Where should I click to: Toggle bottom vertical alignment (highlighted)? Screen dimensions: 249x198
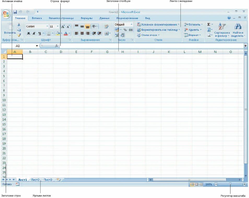click(88, 26)
